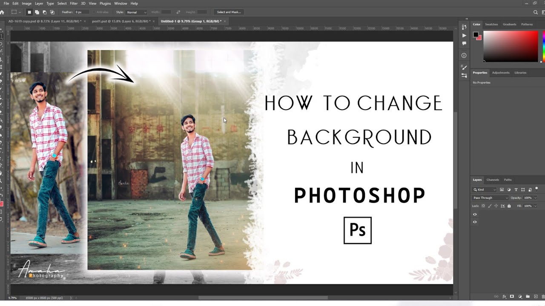This screenshot has height=306, width=545.
Task: Toggle the upper layer visibility eye
Action: (x=475, y=215)
